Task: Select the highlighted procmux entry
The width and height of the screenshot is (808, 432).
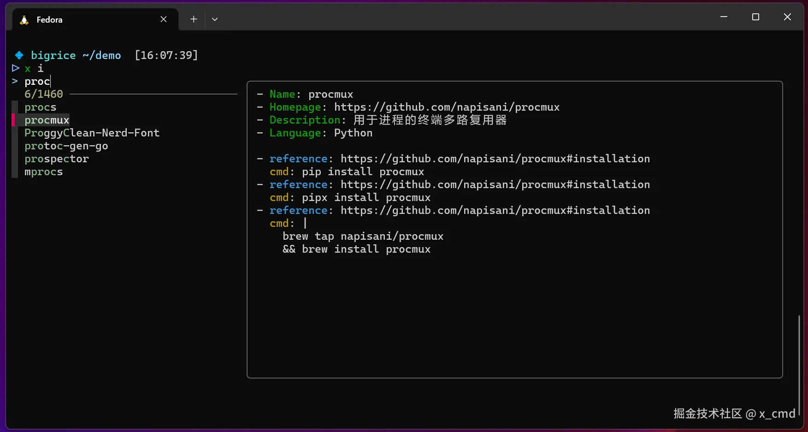Action: (47, 120)
